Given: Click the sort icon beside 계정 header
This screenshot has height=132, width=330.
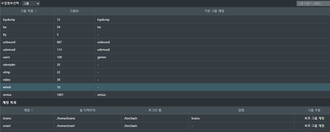Looking at the screenshot, I should coord(32,110).
